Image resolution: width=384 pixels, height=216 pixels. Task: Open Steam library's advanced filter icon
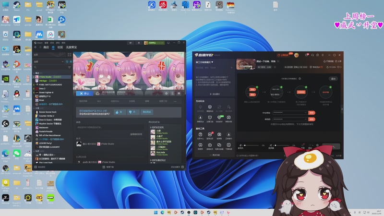click(x=69, y=67)
